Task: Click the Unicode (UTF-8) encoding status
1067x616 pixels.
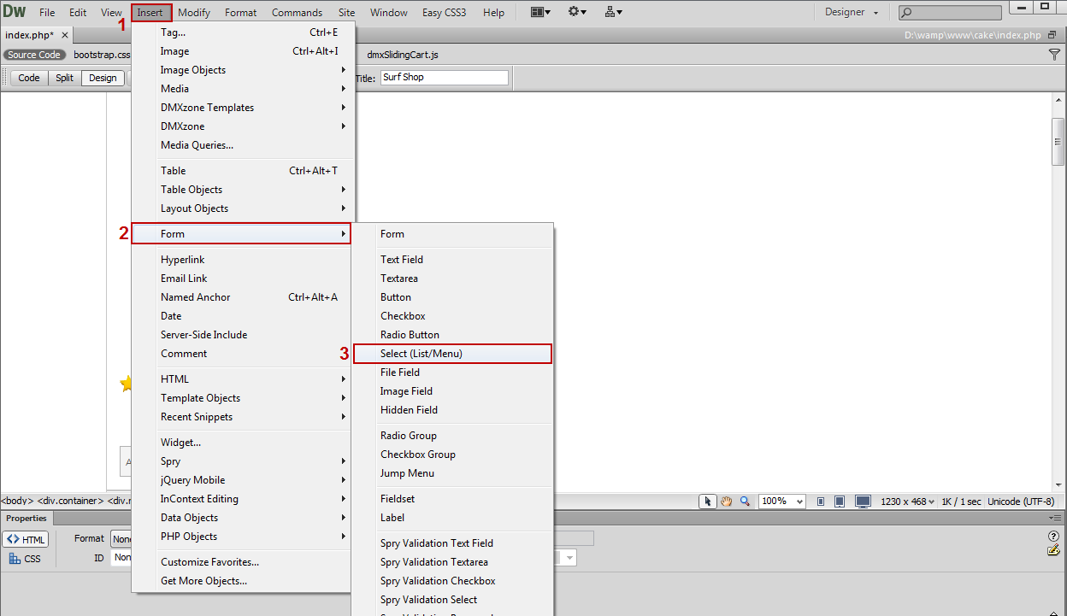Action: coord(1021,502)
